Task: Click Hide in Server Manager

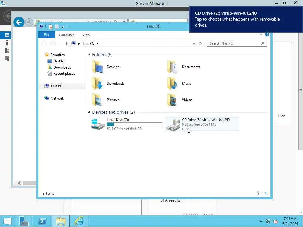Action: point(281,116)
